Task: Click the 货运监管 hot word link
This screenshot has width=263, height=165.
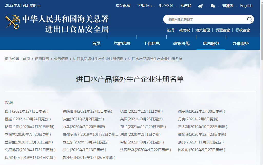Action: [x=222, y=30]
